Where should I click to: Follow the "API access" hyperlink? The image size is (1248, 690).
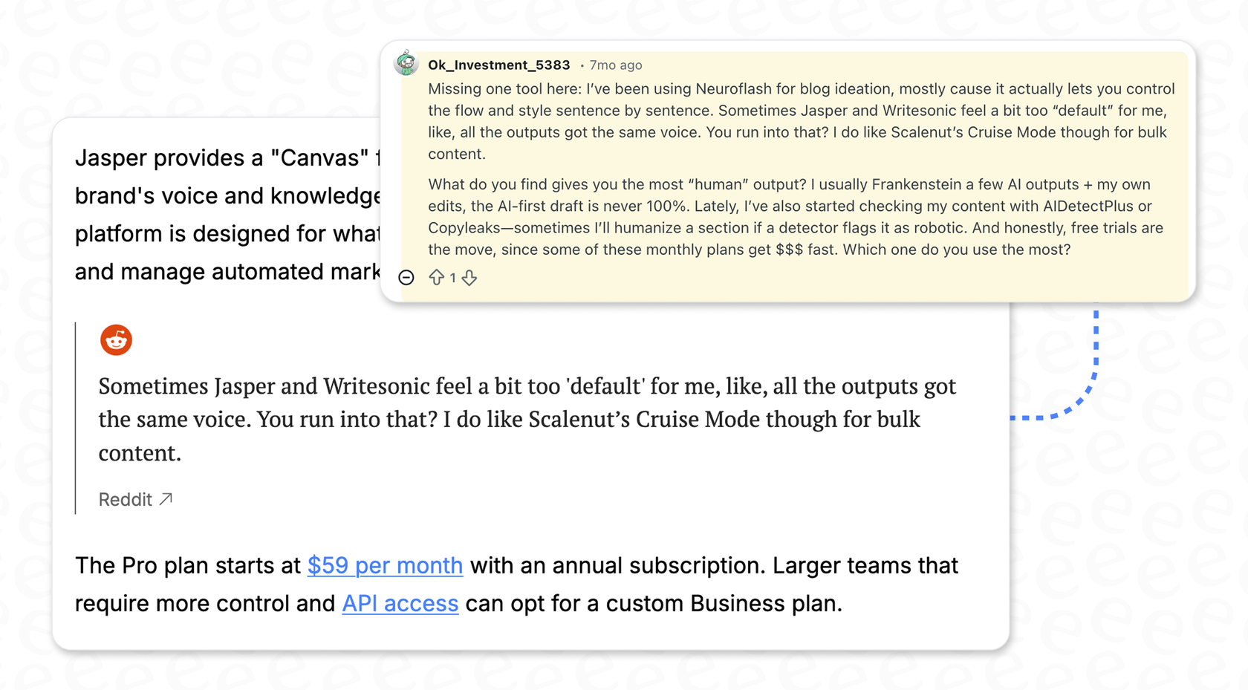pyautogui.click(x=400, y=604)
